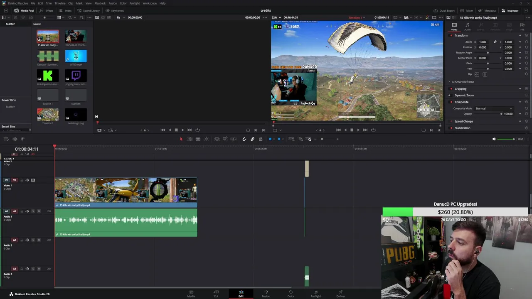Click the Overwrite Clip toolbar icon

[x=225, y=139]
